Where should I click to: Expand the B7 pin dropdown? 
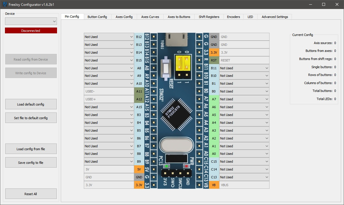pos(109,146)
